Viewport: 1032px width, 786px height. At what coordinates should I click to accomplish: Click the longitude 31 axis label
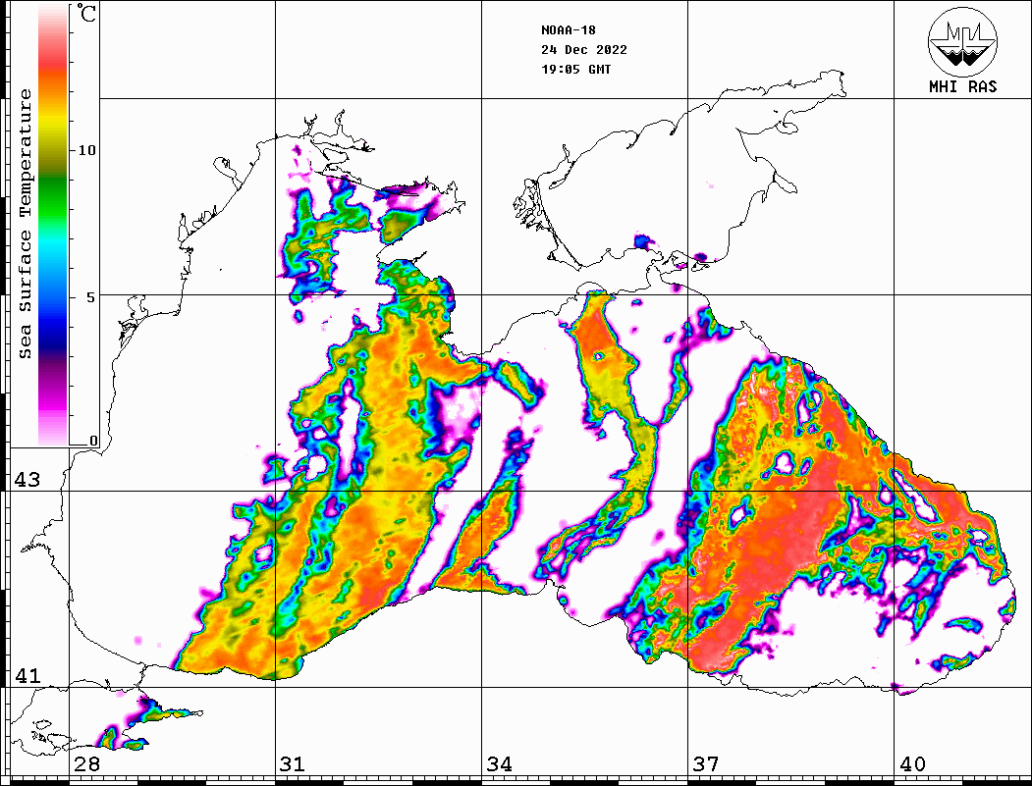coord(293,764)
